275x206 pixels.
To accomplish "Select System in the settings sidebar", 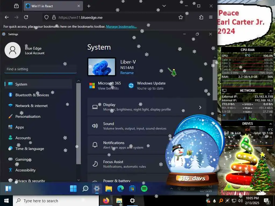I will [38, 84].
